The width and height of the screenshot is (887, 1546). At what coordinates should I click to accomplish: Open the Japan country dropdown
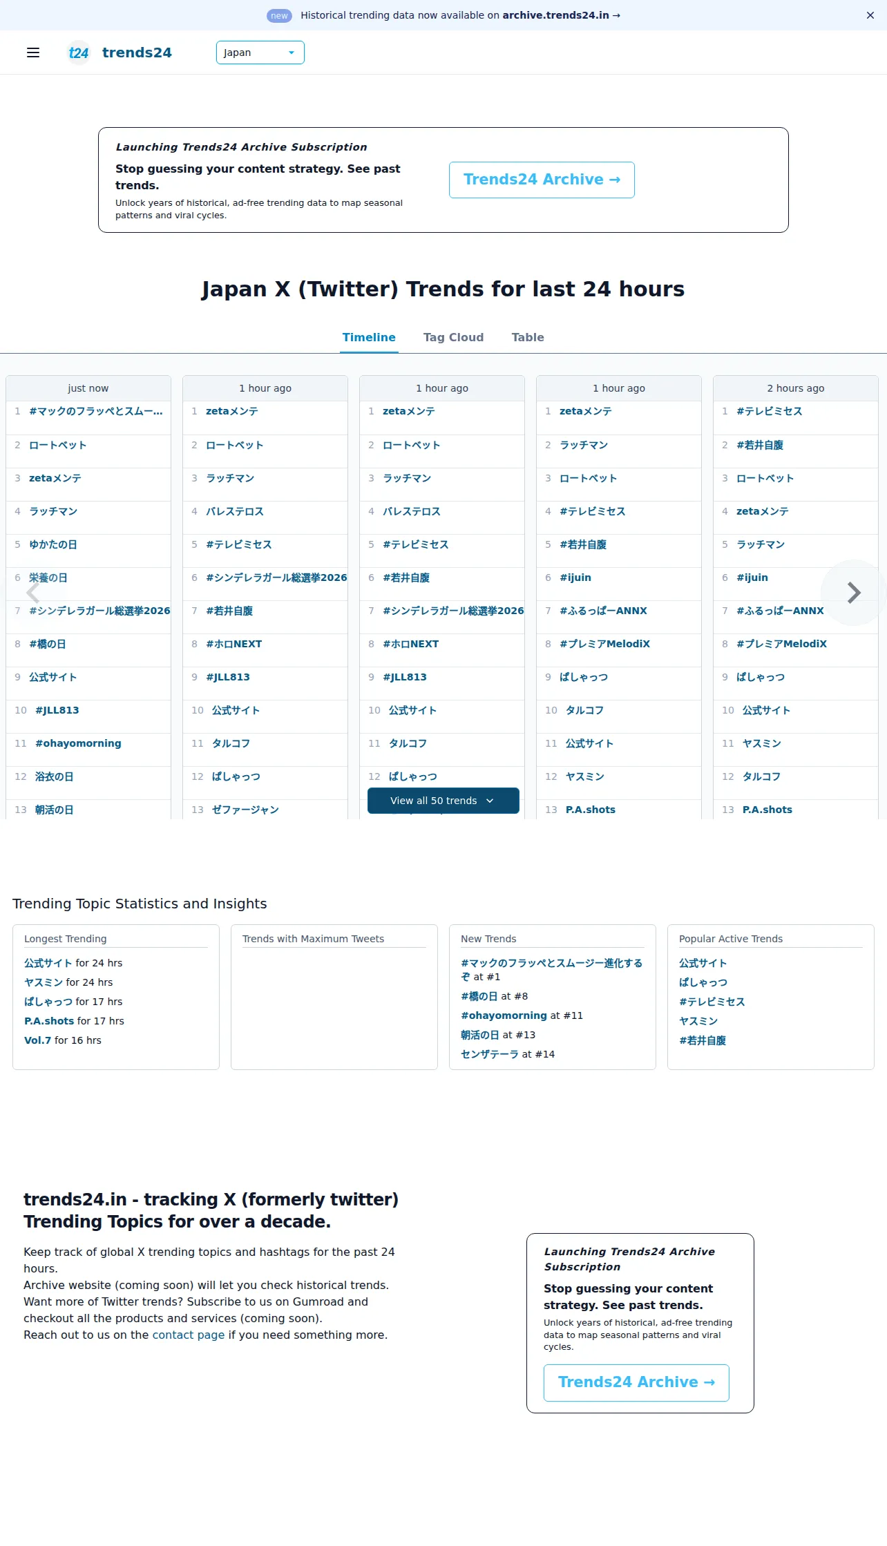tap(260, 53)
